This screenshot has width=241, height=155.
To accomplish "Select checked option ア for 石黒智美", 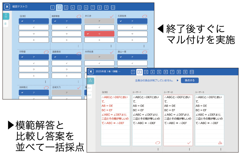I will click(132, 21).
